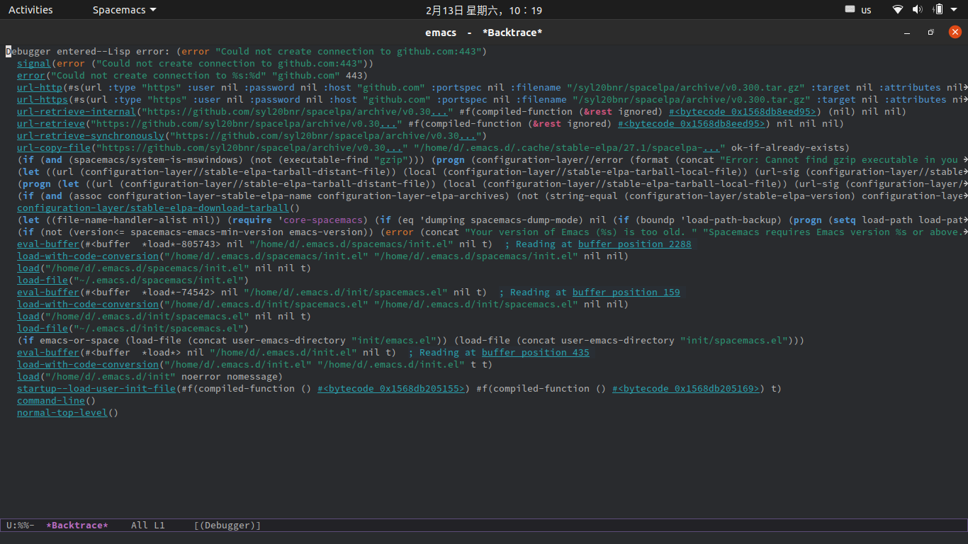Click load link with noerror nomessage

pos(28,376)
